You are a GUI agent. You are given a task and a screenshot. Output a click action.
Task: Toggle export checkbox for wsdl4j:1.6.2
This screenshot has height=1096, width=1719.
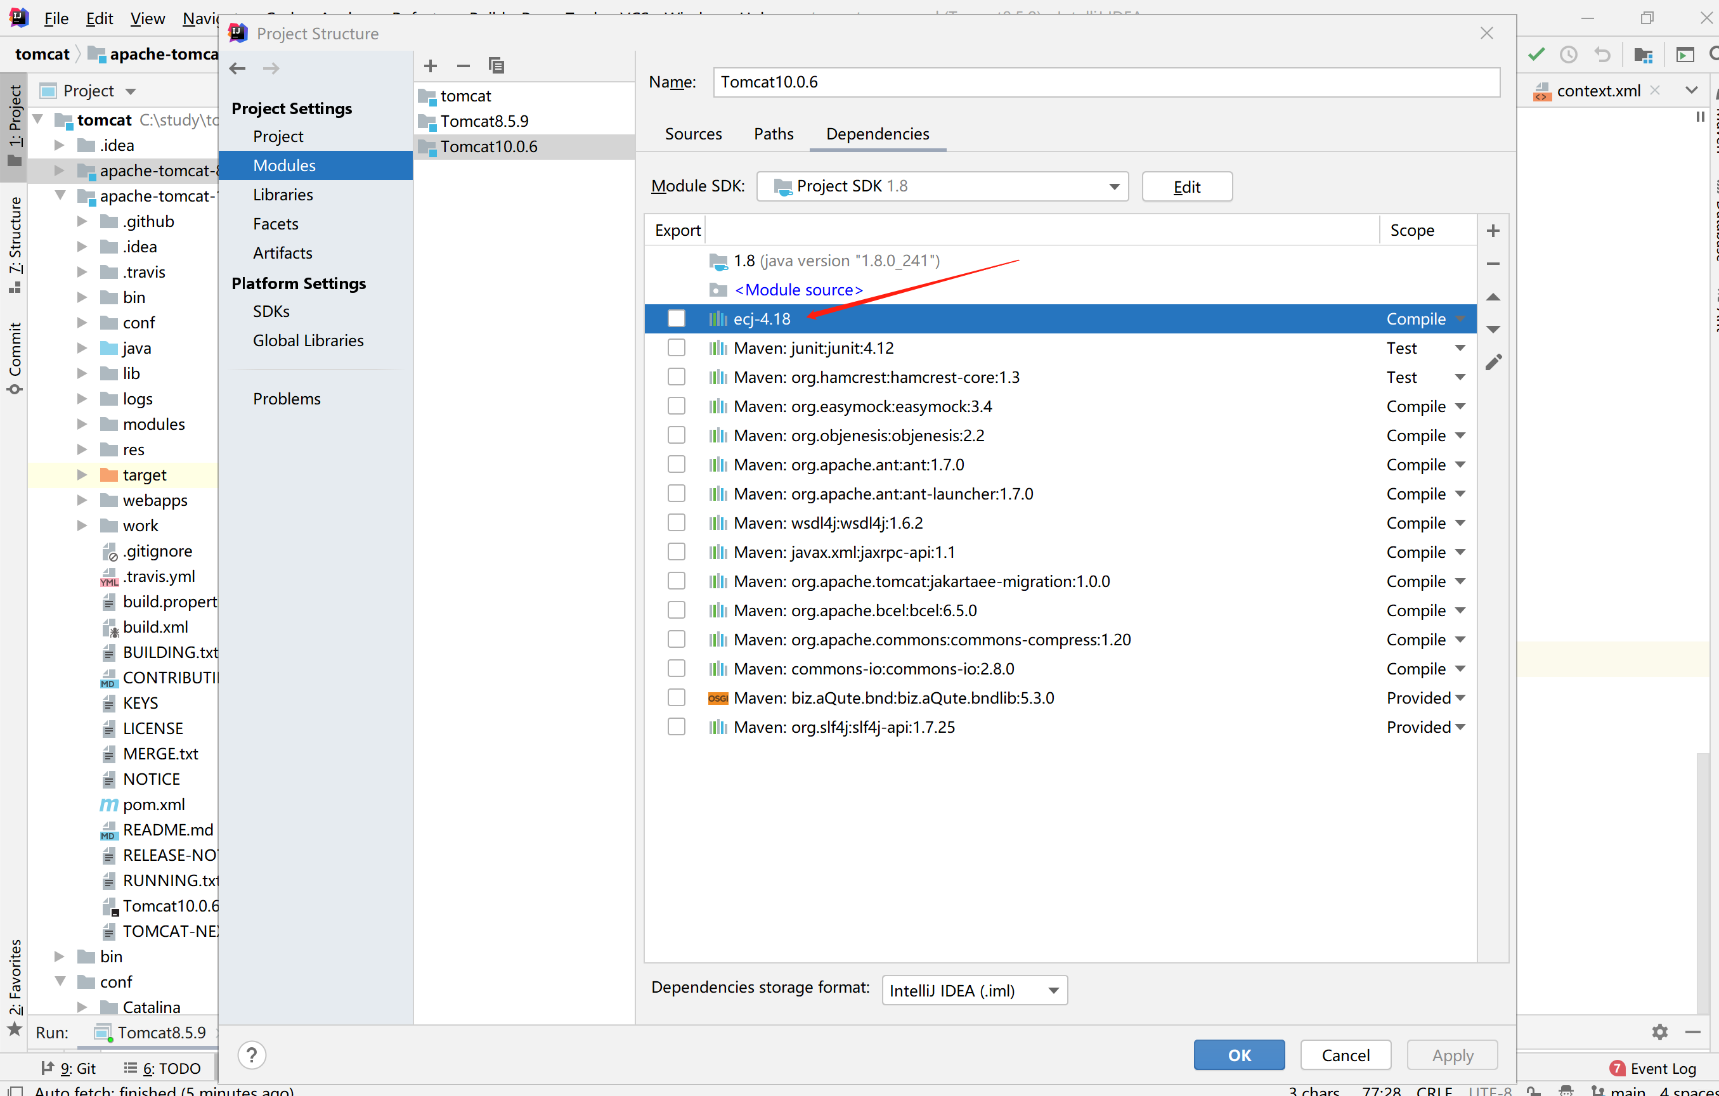[x=676, y=523]
